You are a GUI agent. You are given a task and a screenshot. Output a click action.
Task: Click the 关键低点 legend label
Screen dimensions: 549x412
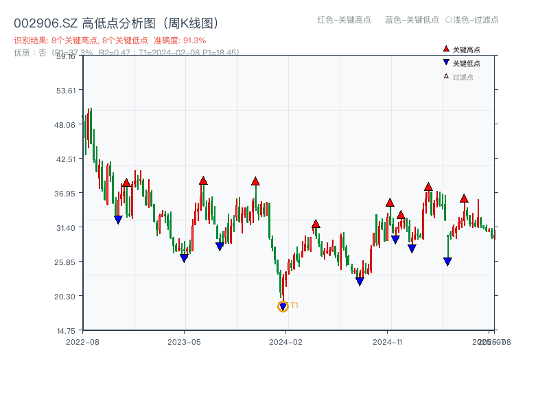(467, 63)
